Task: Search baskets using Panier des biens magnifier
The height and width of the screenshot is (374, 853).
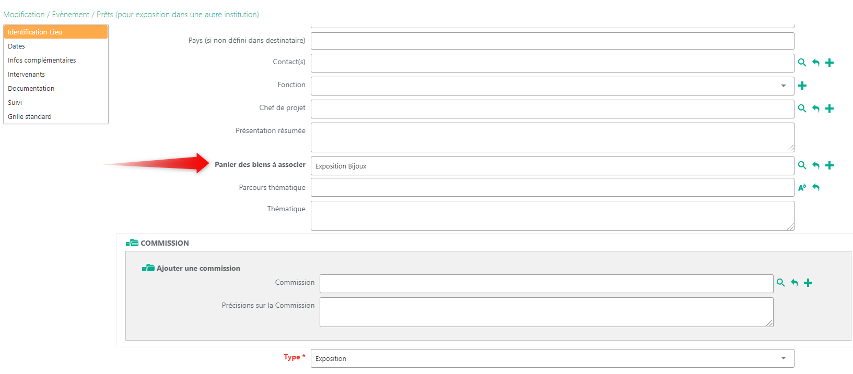Action: pos(802,165)
